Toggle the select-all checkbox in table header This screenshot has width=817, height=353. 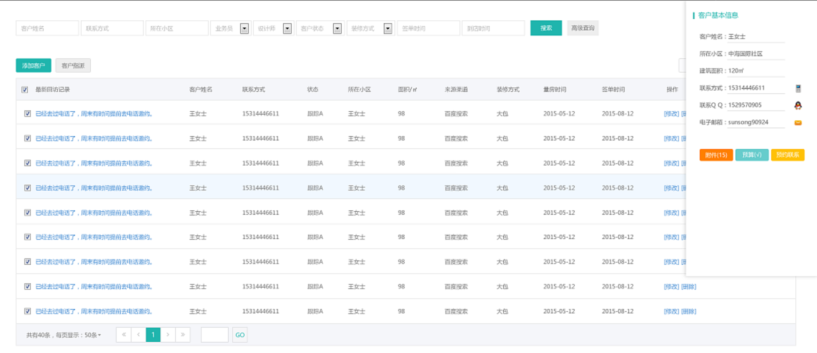tap(25, 90)
